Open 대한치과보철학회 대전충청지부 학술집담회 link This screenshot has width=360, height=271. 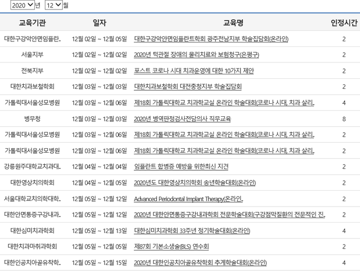188,87
